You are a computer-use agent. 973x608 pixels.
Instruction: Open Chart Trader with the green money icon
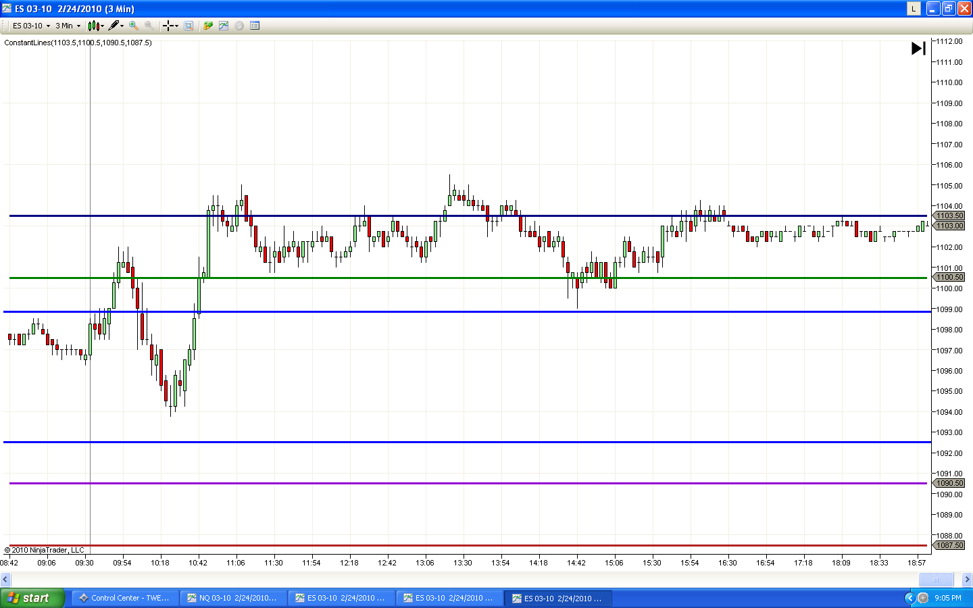(208, 26)
